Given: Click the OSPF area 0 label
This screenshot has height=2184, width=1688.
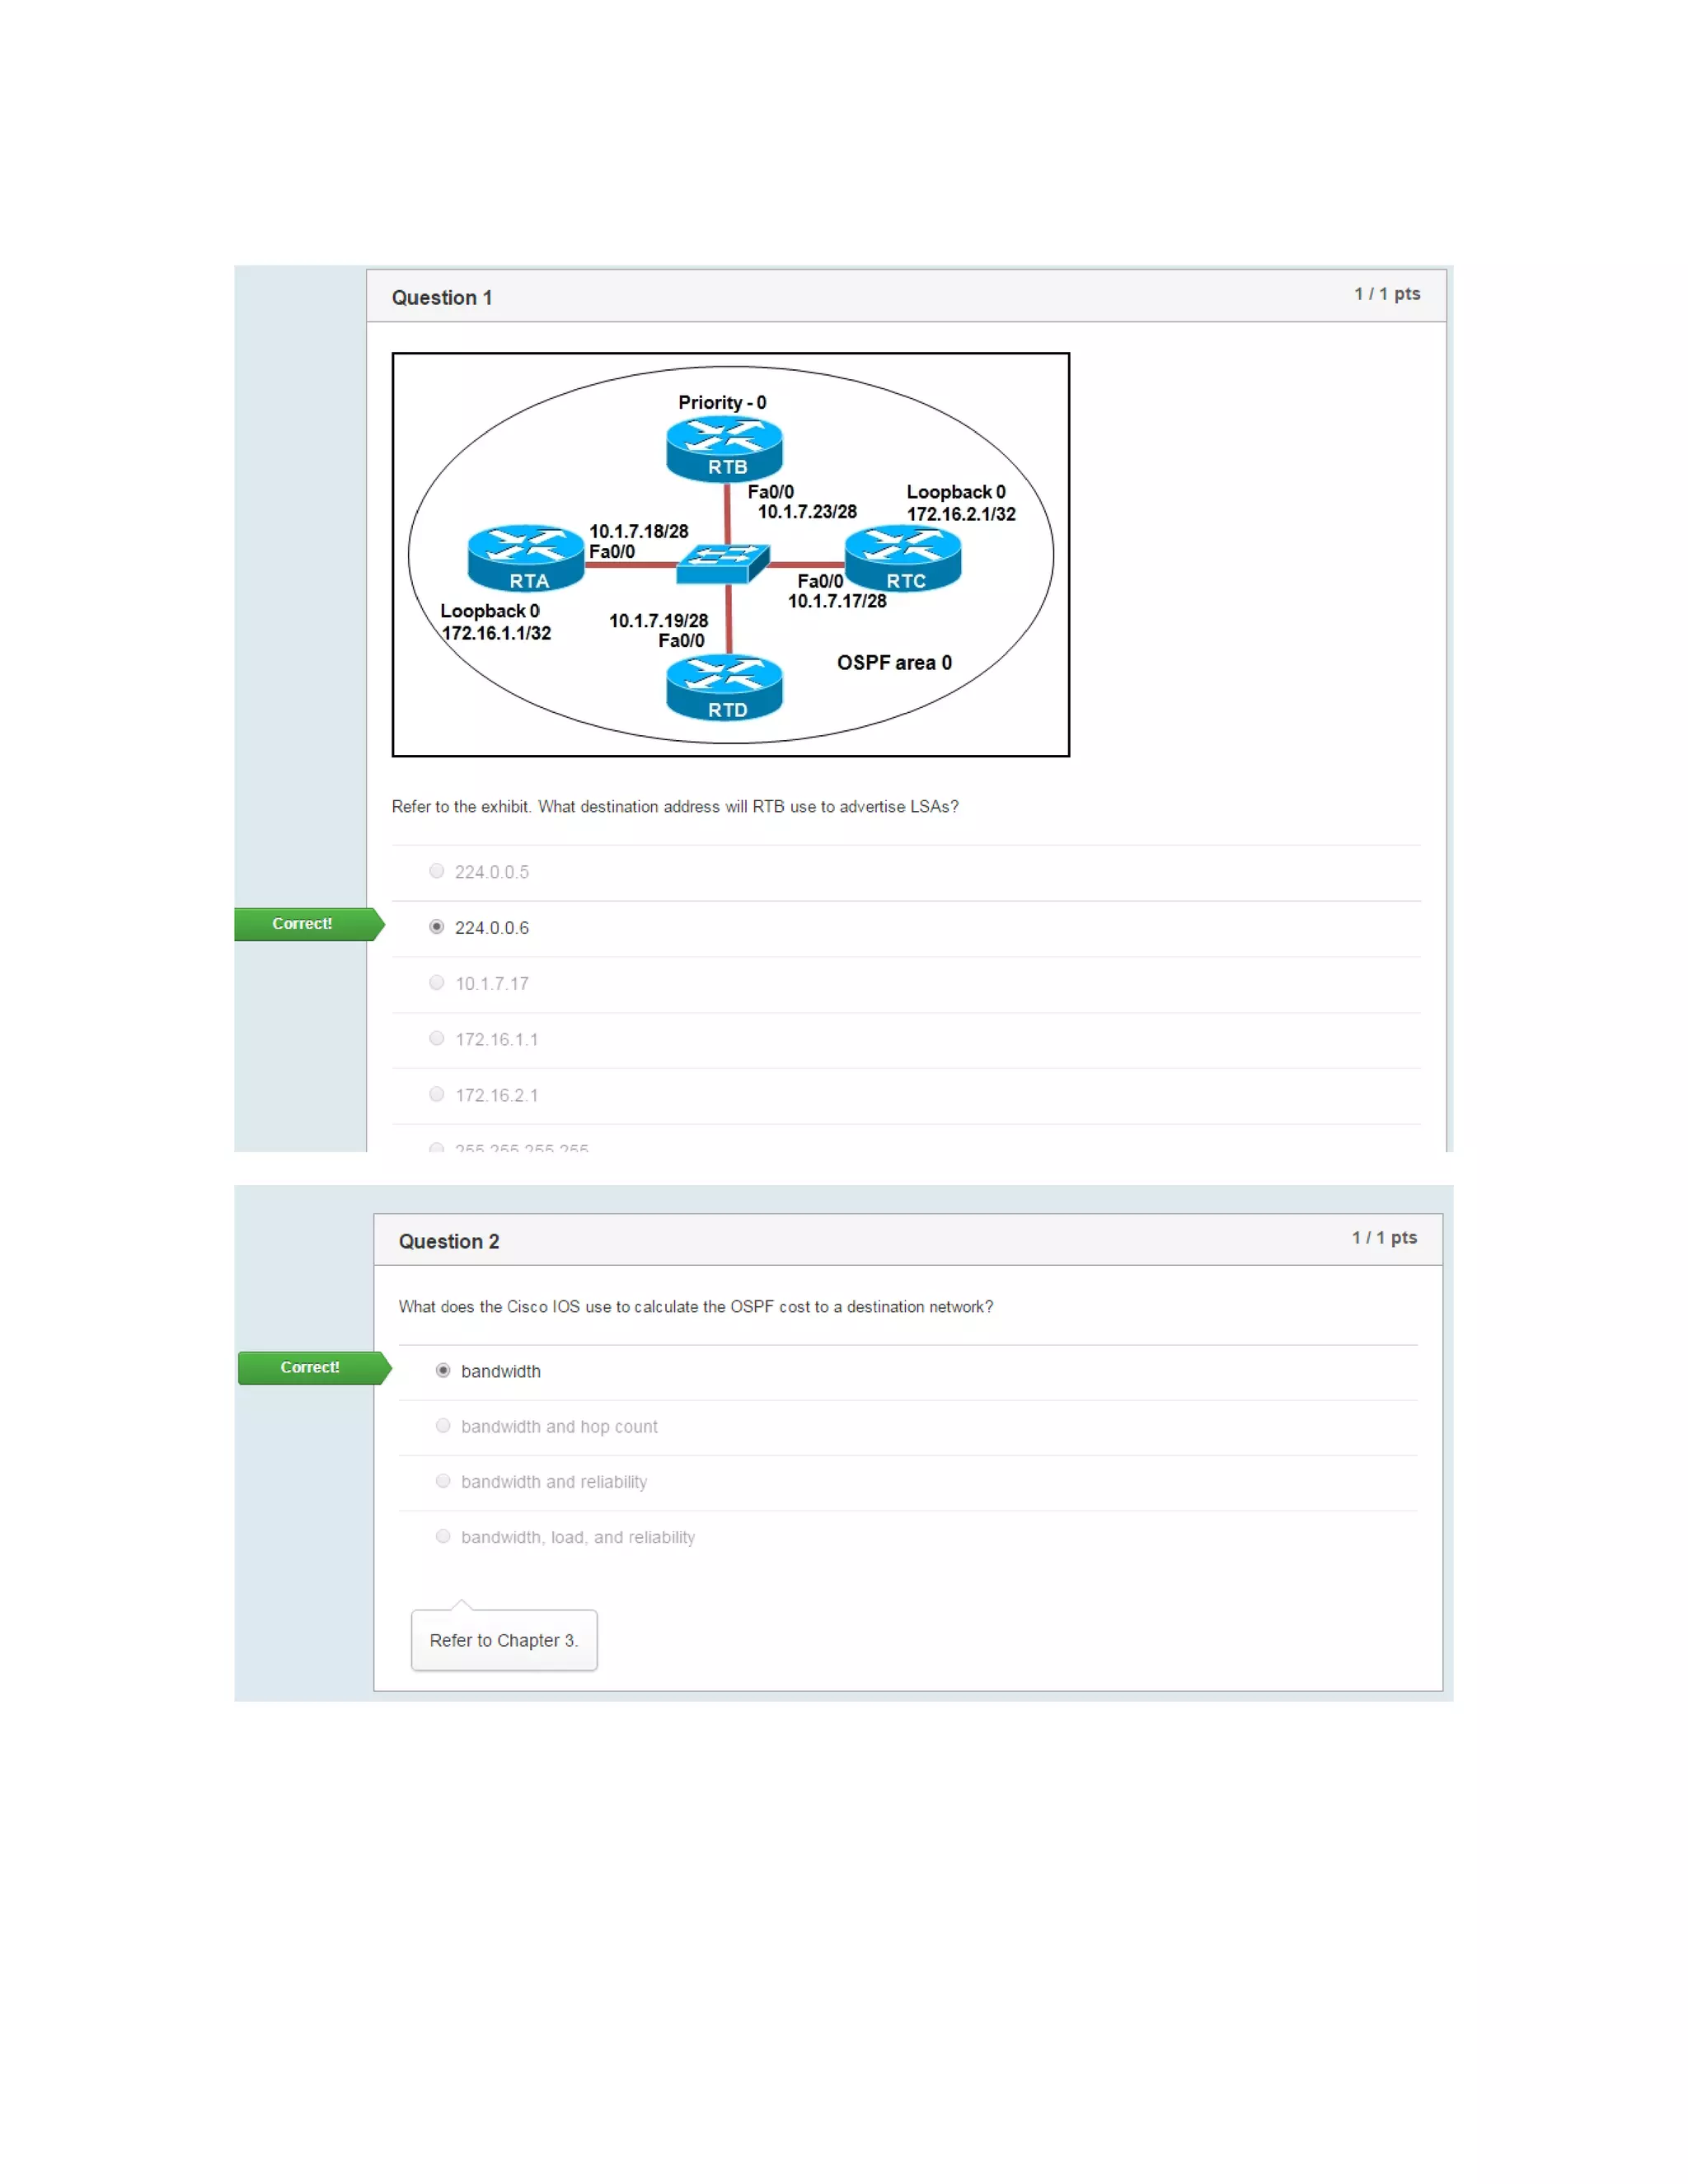Looking at the screenshot, I should [x=894, y=663].
